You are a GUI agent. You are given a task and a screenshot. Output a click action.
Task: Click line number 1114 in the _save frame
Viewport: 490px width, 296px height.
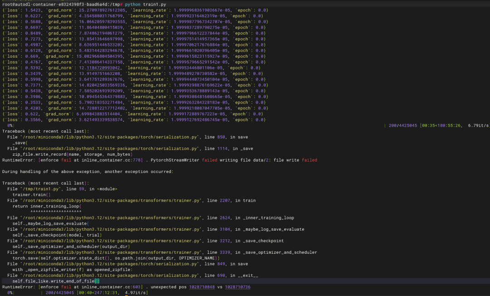222,148
